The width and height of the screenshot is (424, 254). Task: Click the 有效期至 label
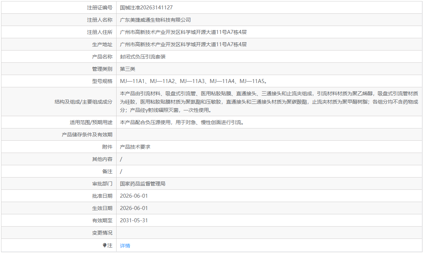pos(102,220)
